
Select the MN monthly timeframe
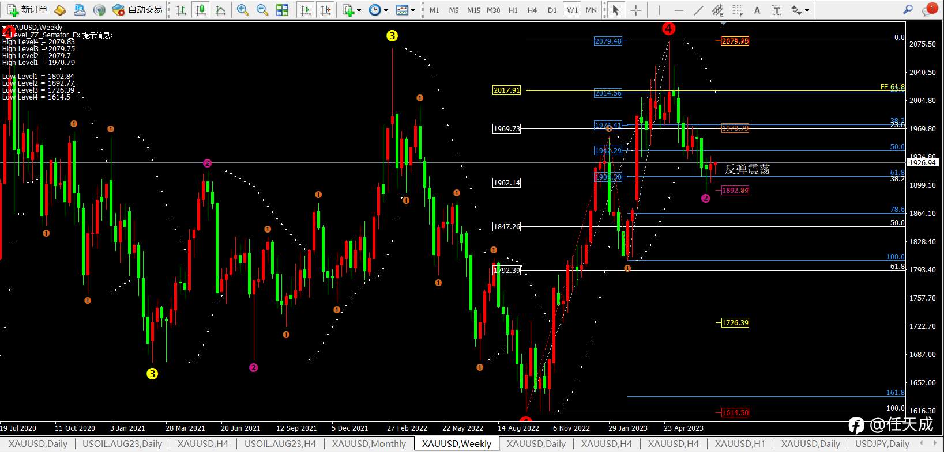pyautogui.click(x=591, y=10)
